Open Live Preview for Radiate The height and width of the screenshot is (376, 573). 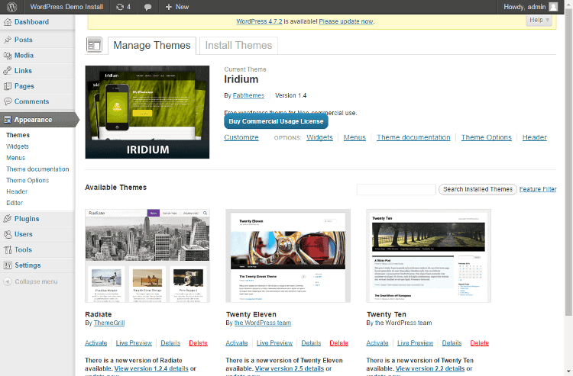(x=134, y=343)
